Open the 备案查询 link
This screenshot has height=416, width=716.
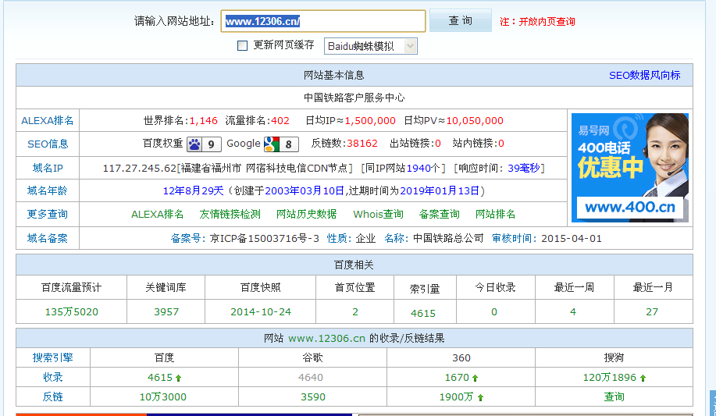click(x=440, y=214)
